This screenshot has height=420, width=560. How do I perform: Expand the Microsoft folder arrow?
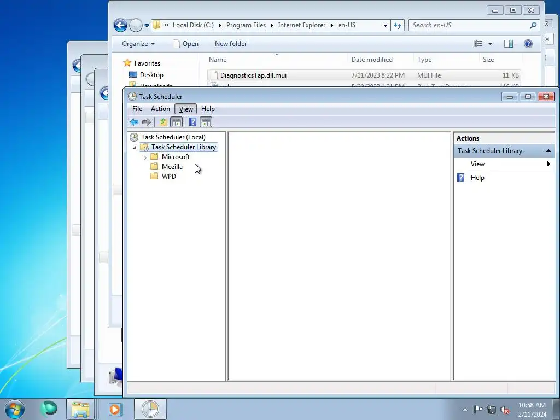pos(145,157)
